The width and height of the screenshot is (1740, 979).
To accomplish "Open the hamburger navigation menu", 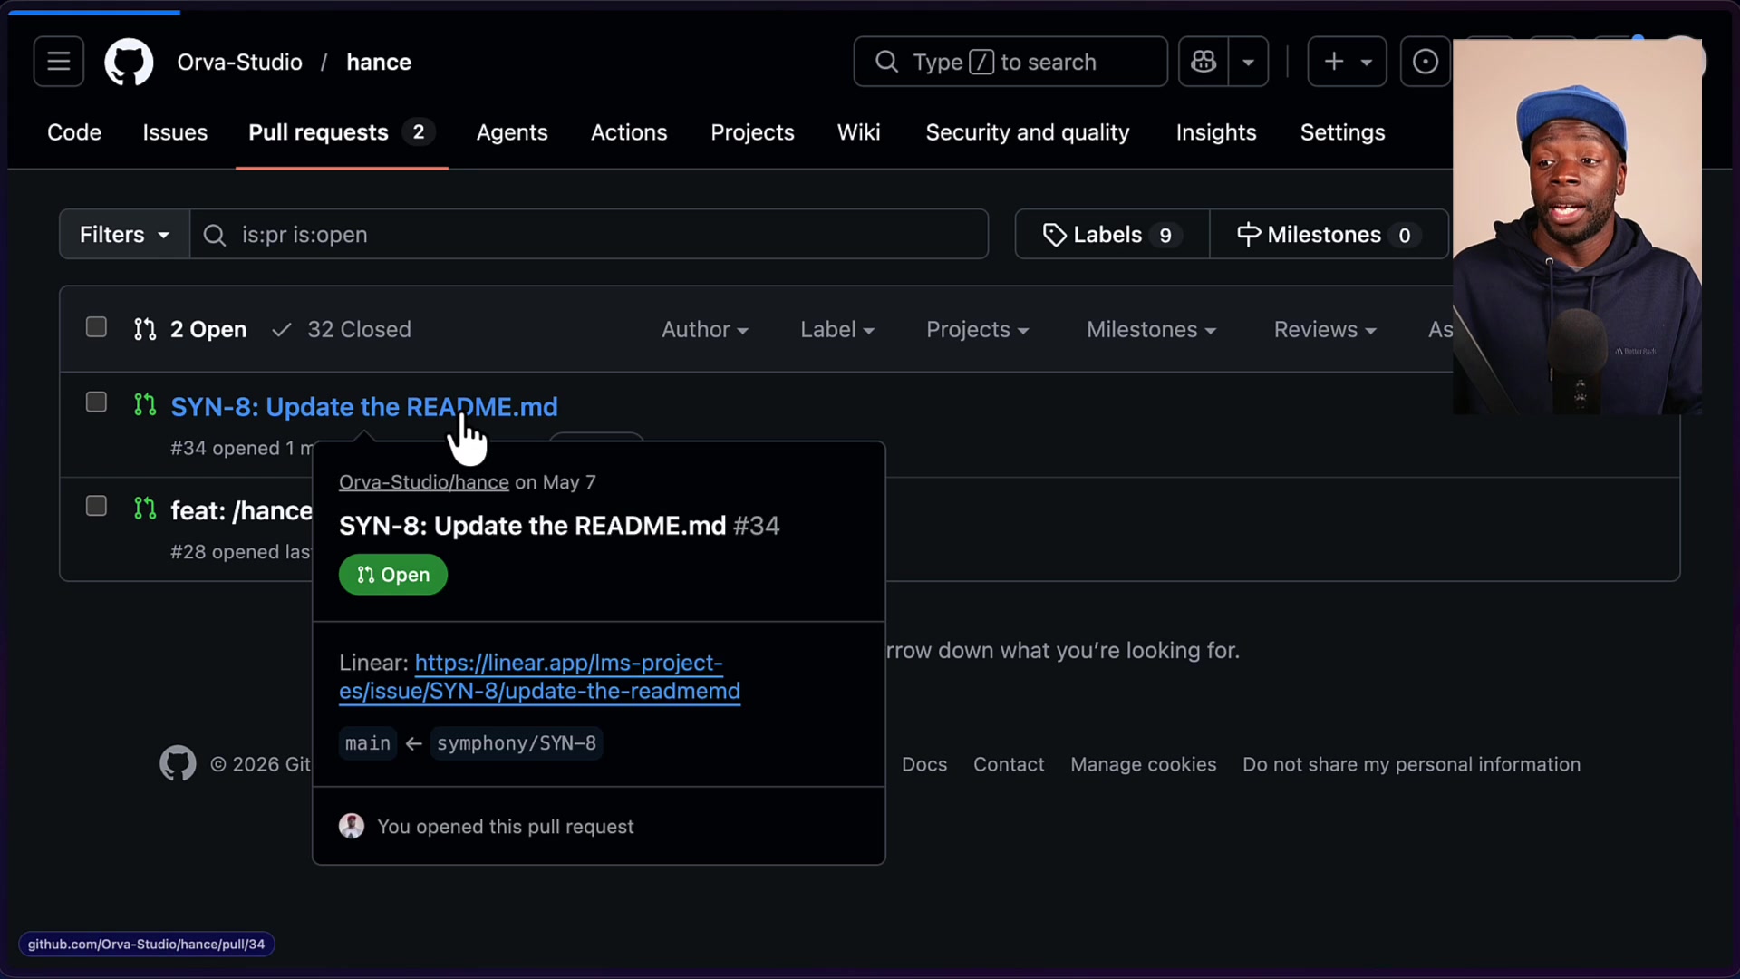I will [59, 62].
